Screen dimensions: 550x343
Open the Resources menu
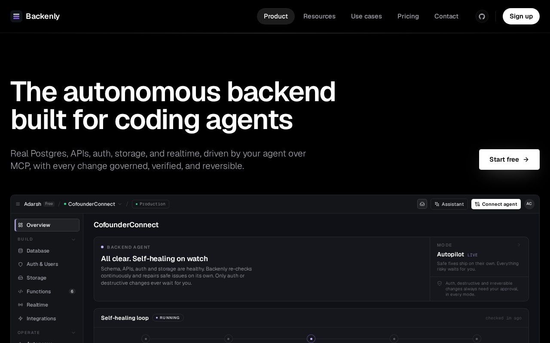[x=319, y=16]
